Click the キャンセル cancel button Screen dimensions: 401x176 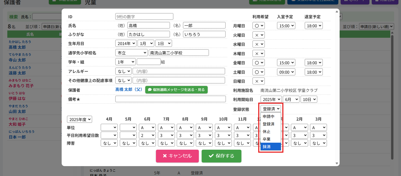177,156
